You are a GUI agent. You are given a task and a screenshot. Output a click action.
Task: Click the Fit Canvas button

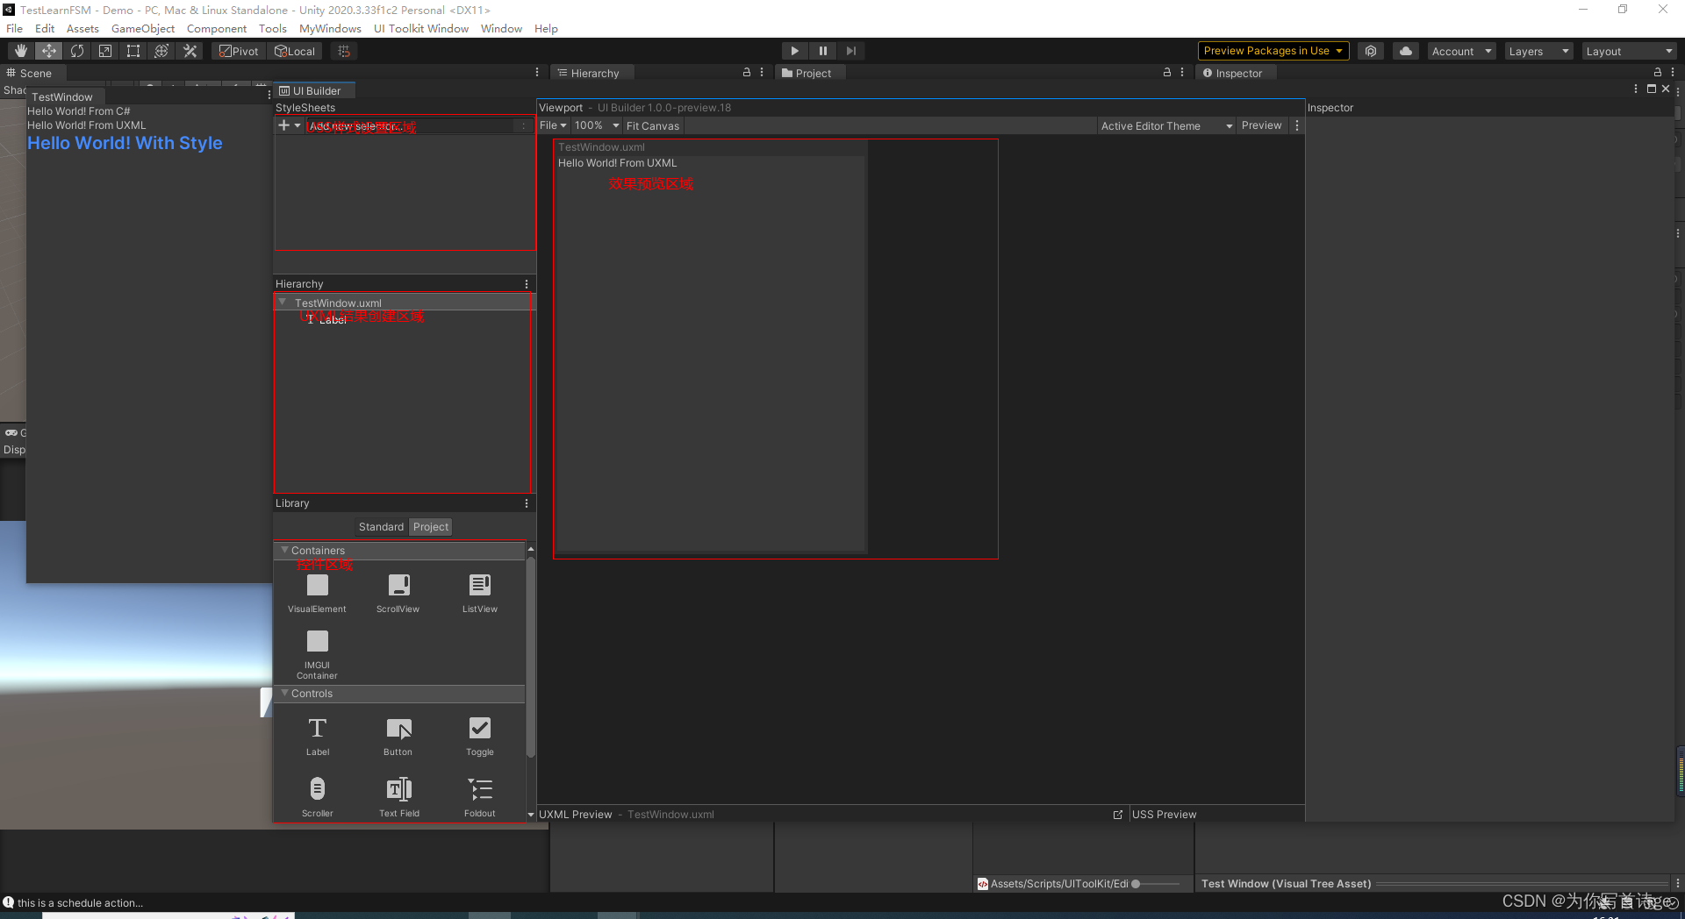pos(653,125)
